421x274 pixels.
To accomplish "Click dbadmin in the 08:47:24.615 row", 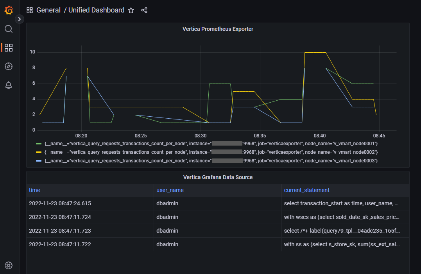I will pyautogui.click(x=167, y=203).
